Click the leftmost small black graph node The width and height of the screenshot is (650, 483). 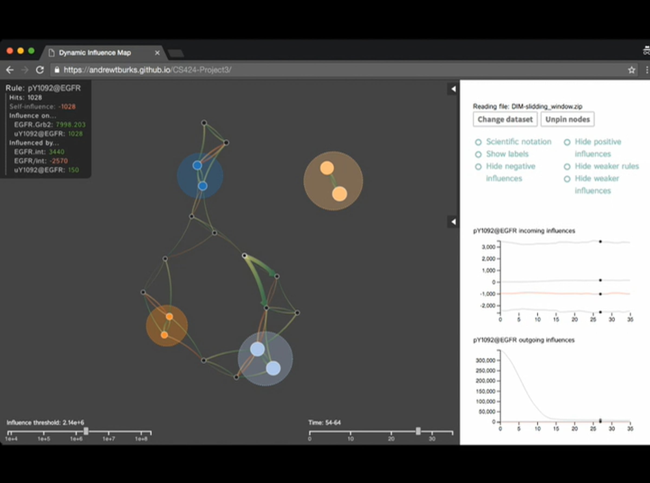[143, 292]
